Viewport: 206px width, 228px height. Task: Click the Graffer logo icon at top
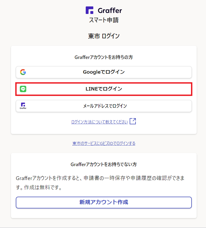click(x=89, y=10)
